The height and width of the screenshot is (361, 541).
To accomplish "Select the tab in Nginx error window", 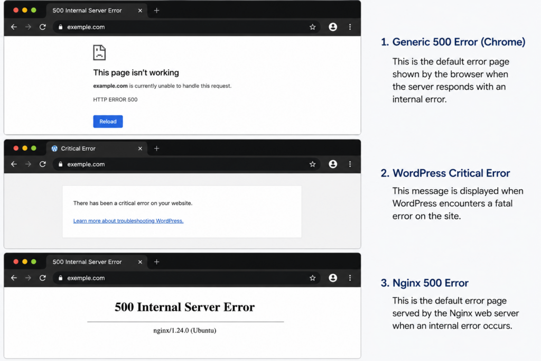I will pos(97,262).
